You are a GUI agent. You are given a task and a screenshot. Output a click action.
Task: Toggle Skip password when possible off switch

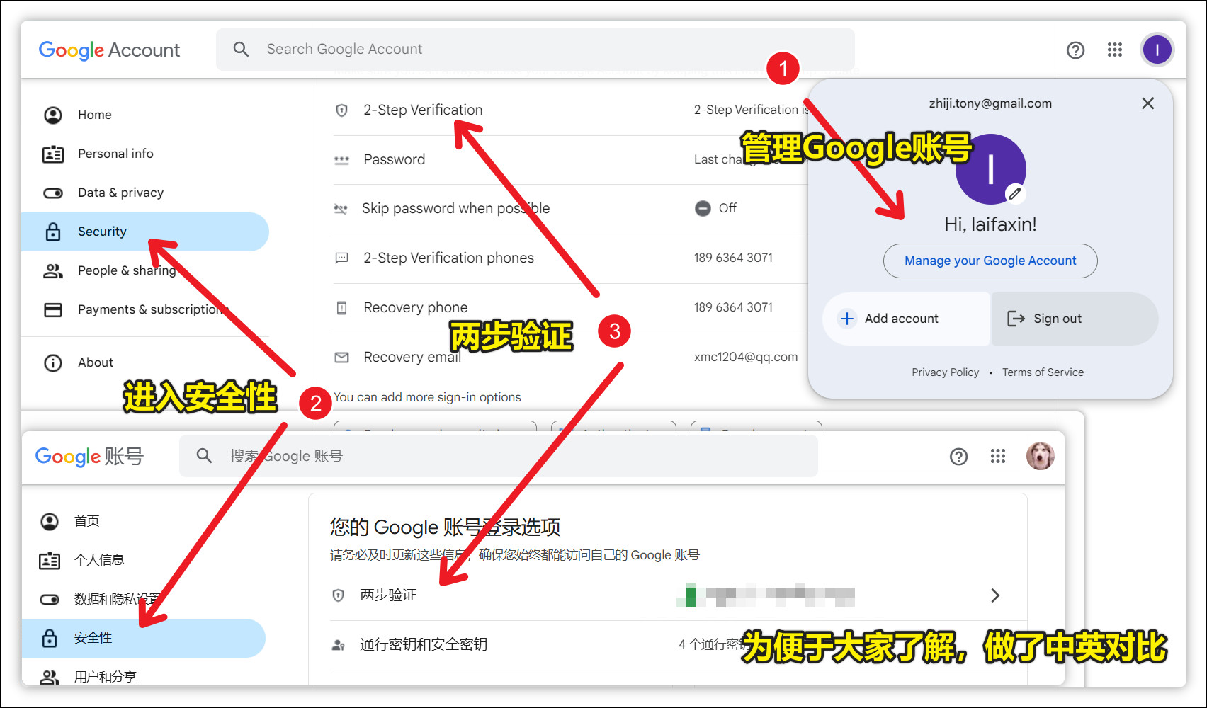coord(703,208)
